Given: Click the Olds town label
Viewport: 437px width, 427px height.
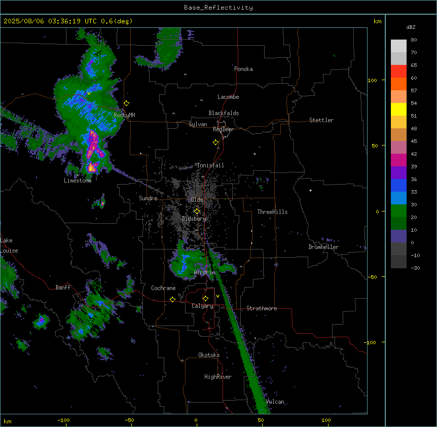Looking at the screenshot, I should click(197, 200).
